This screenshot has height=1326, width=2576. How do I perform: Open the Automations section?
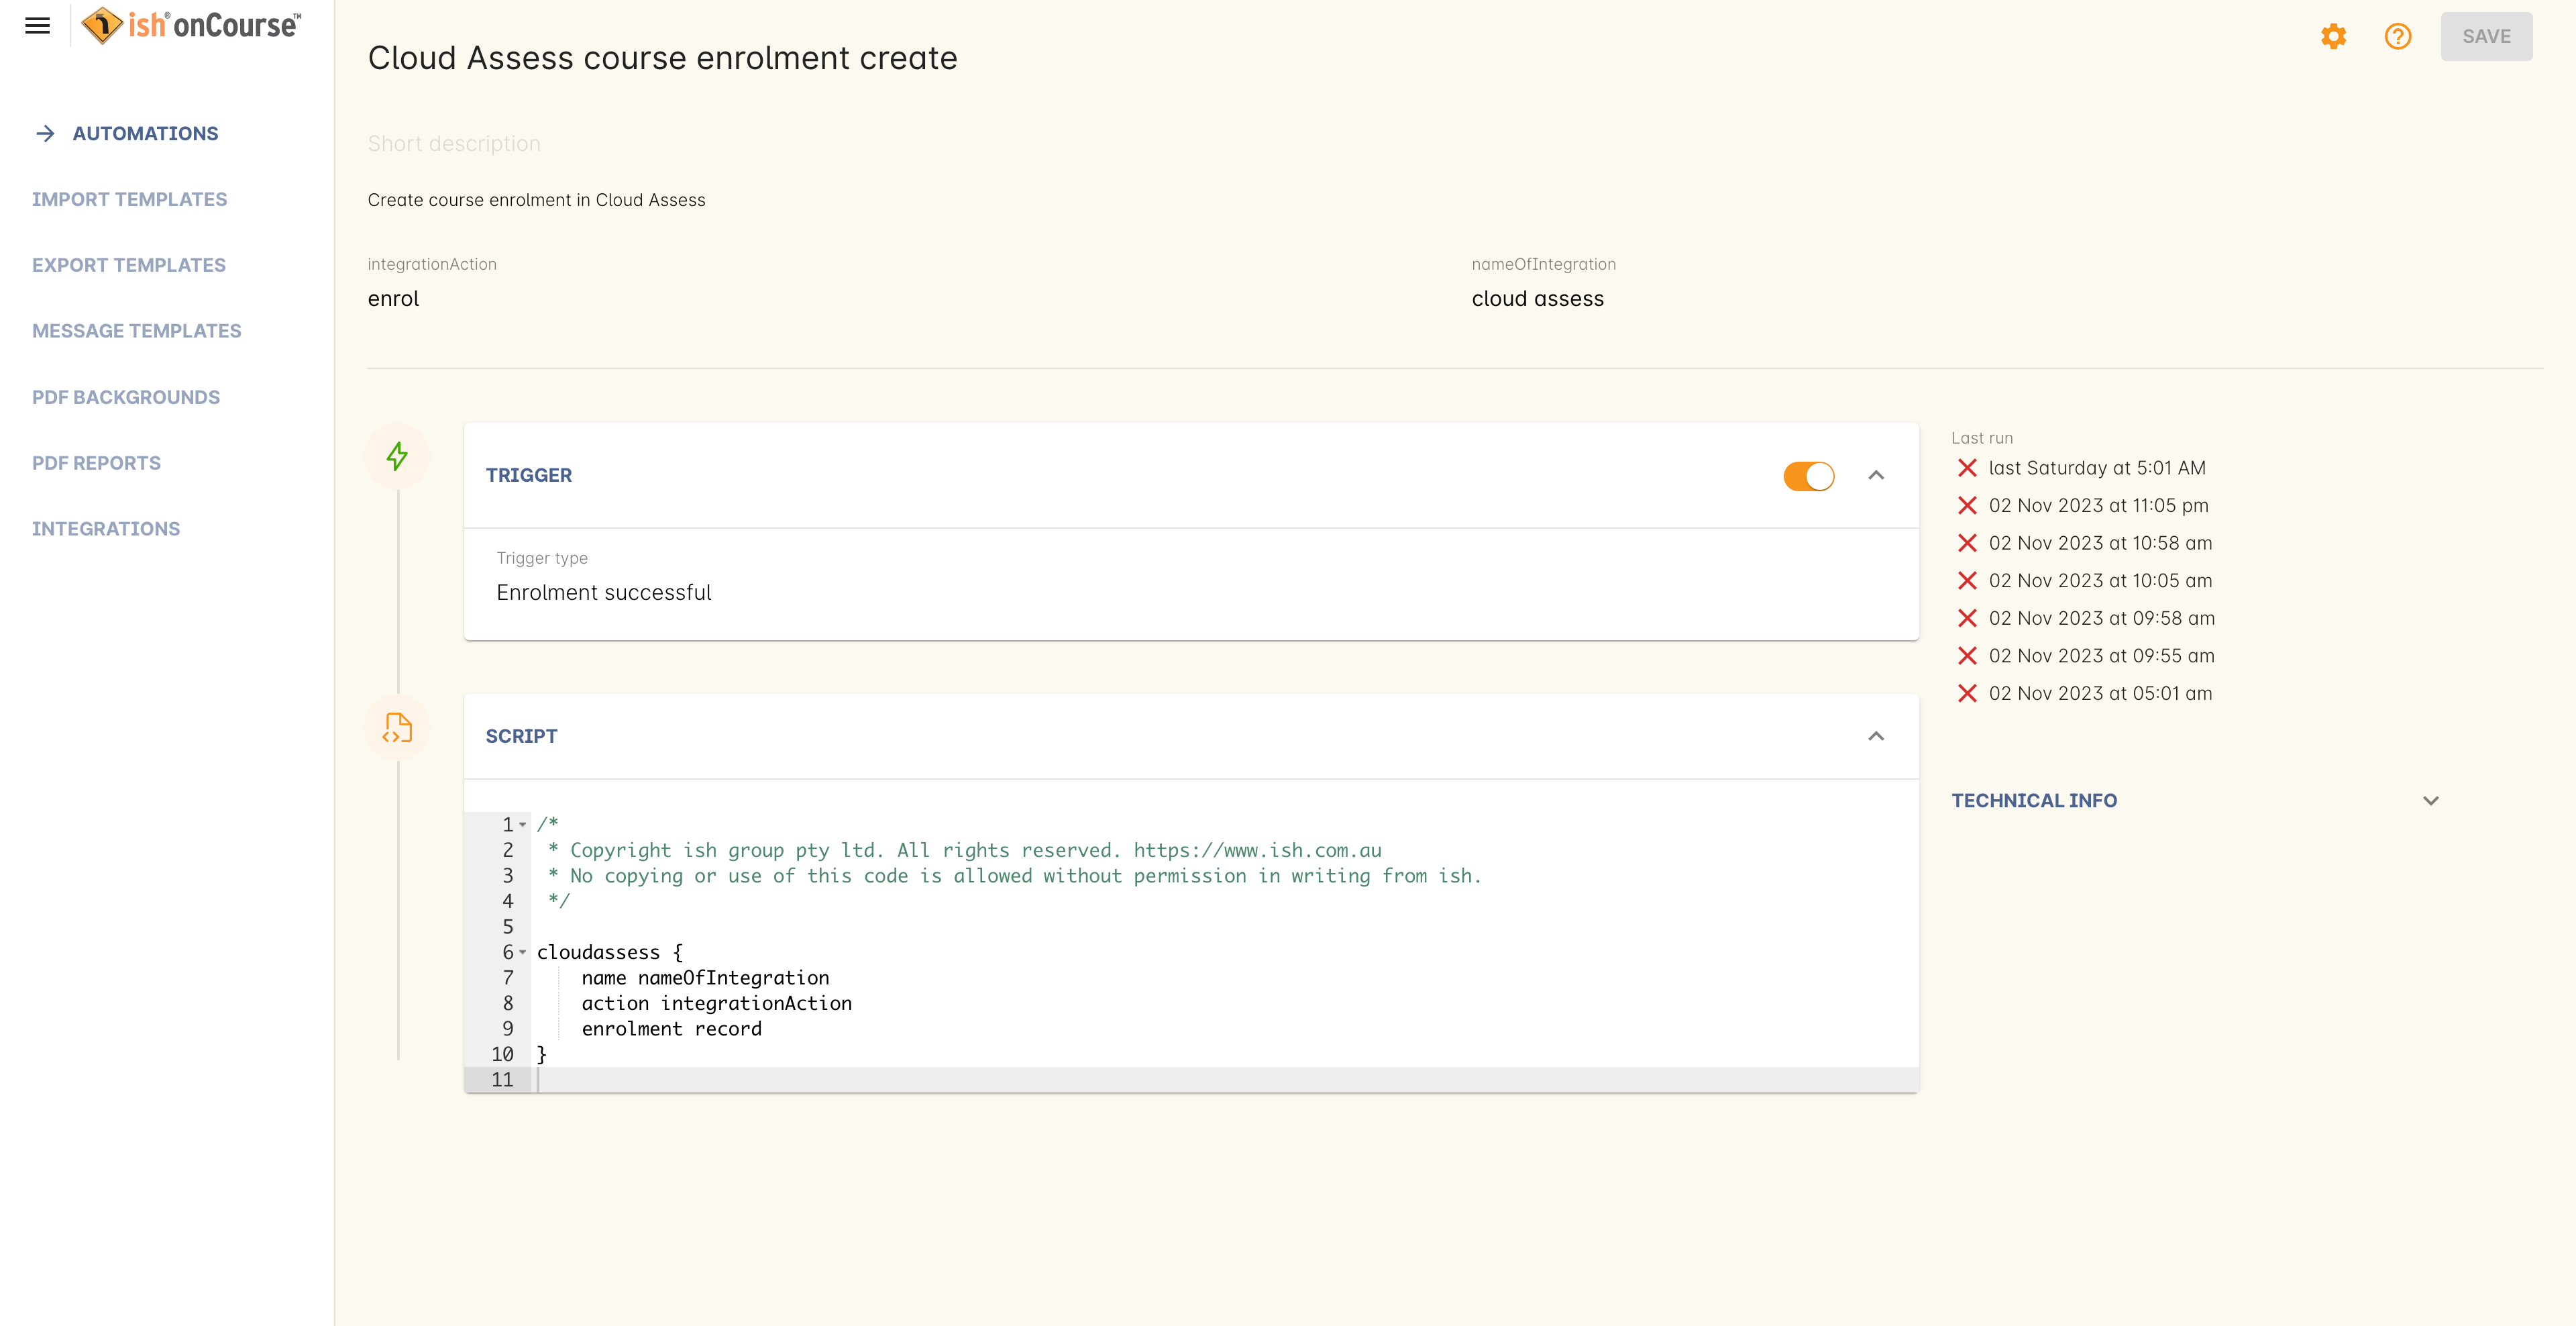(x=145, y=134)
